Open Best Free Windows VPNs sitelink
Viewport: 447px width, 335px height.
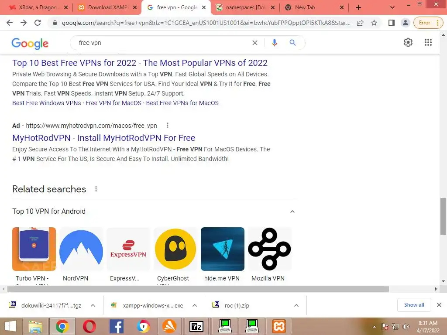[x=46, y=103]
